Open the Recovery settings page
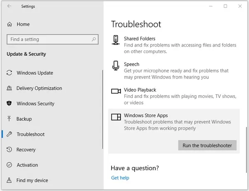Viewport: 249px width, 191px height. (x=26, y=150)
